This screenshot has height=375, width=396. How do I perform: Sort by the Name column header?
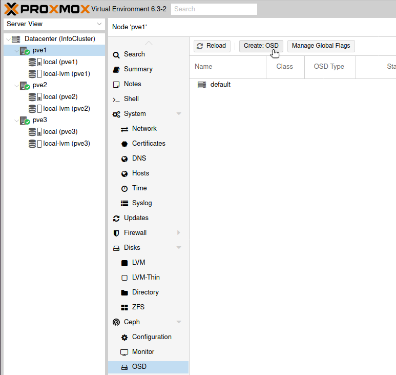[228, 67]
